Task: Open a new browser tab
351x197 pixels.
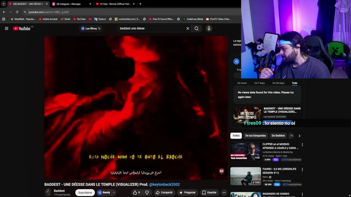Action: pos(140,4)
